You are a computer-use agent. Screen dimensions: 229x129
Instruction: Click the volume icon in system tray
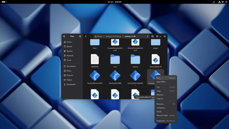[223, 2]
